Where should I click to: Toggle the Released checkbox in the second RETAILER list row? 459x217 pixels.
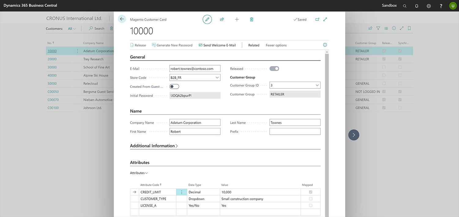pos(384,59)
